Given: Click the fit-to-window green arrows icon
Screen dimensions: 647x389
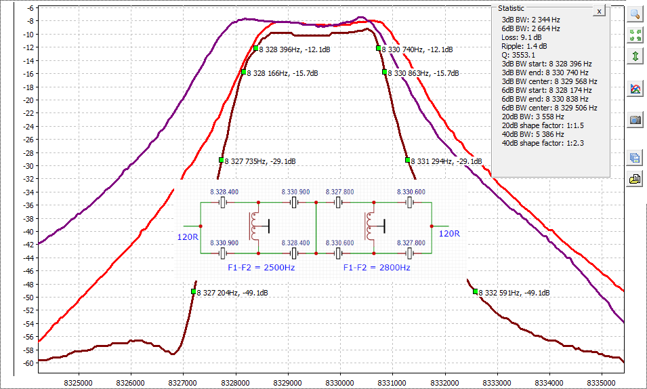Looking at the screenshot, I should (x=635, y=35).
